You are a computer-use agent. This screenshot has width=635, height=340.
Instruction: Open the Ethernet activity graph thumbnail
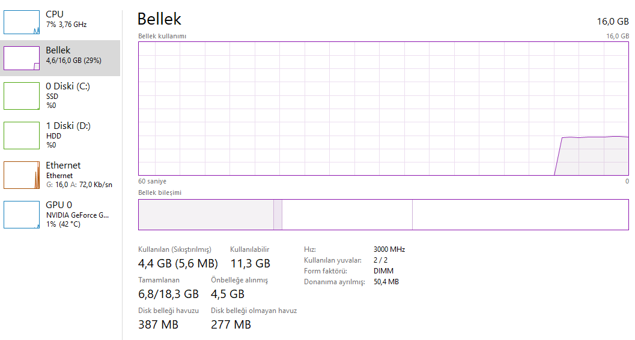coord(20,175)
